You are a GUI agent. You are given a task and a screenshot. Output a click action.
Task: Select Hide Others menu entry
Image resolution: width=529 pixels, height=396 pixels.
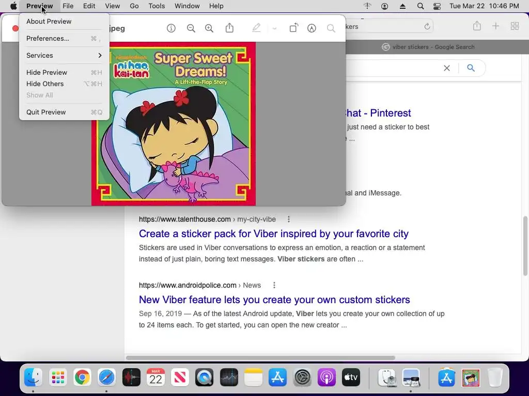point(64,84)
